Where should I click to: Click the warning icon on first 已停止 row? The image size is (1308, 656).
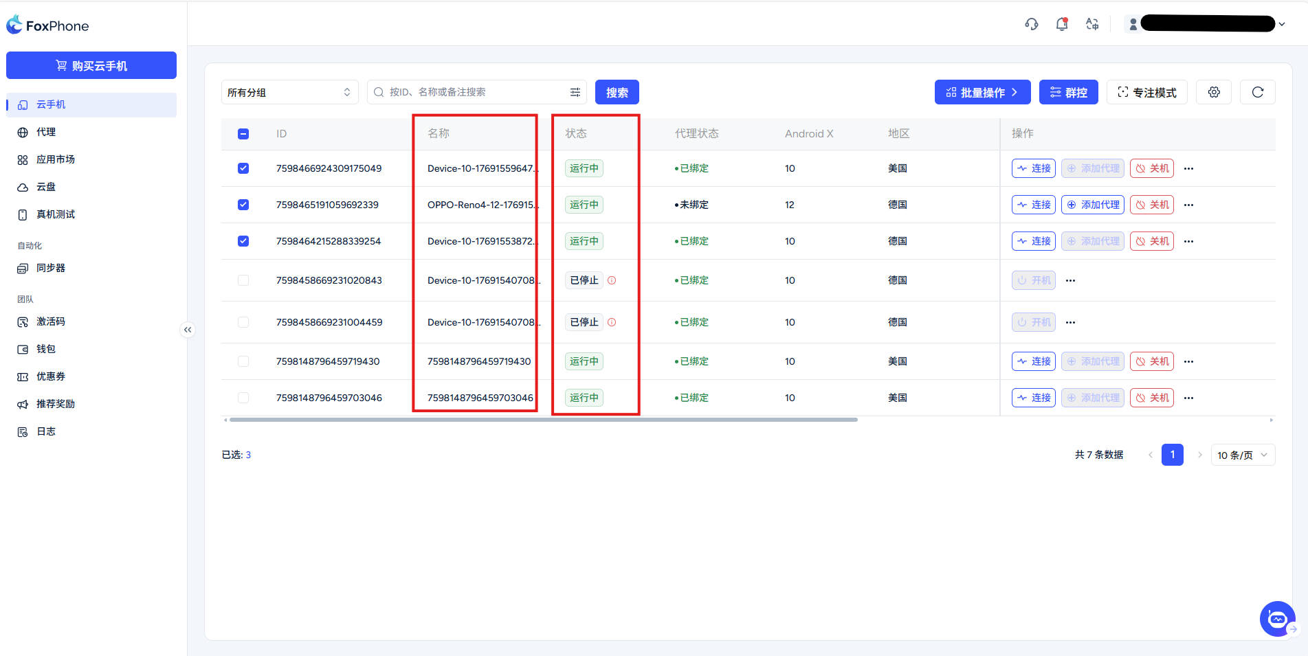(x=612, y=280)
